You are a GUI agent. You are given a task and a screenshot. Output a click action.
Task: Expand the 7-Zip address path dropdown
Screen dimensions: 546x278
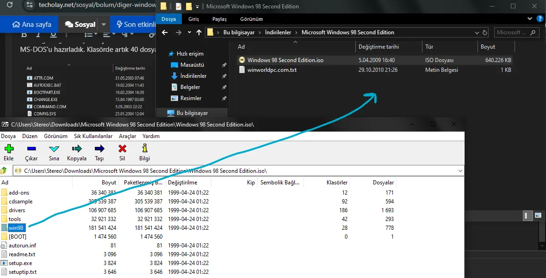click(460, 171)
